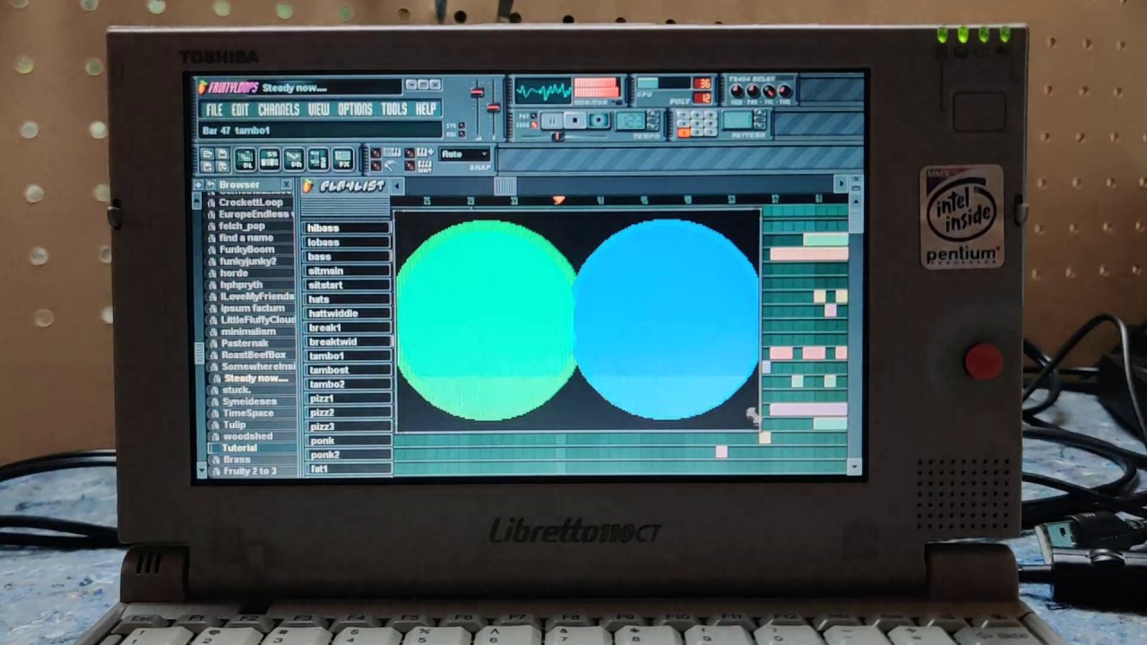Screen dimensions: 1147x645
Task: Click the main pitch slider knob
Action: pos(494,107)
